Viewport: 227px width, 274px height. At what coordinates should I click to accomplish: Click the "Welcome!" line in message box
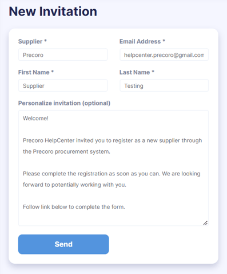point(35,118)
